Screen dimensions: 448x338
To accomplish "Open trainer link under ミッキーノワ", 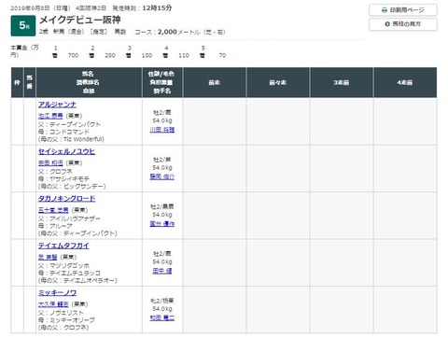I will tap(53, 304).
